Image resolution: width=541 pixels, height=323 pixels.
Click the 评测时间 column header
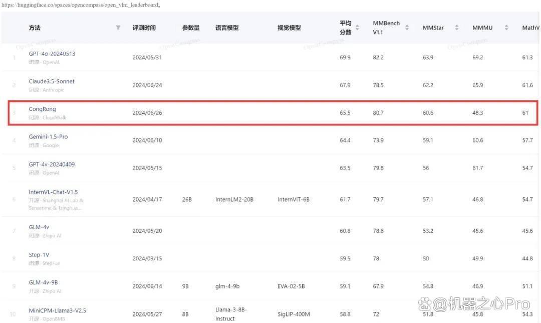(144, 28)
